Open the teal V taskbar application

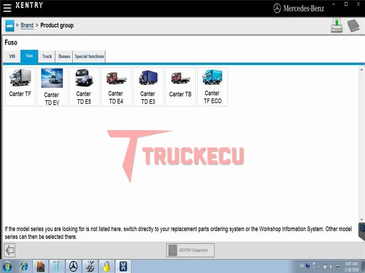point(57,267)
